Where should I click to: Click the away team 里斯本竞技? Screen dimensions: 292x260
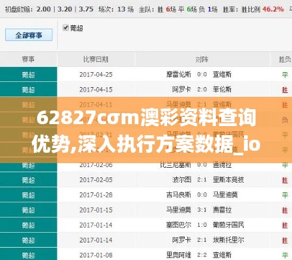pyautogui.click(x=228, y=180)
